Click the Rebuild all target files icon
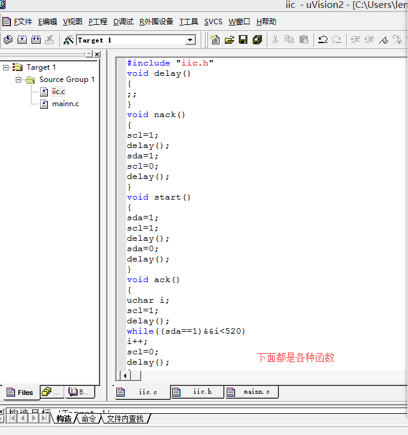Viewport: 408px width, 435px height. pyautogui.click(x=36, y=39)
